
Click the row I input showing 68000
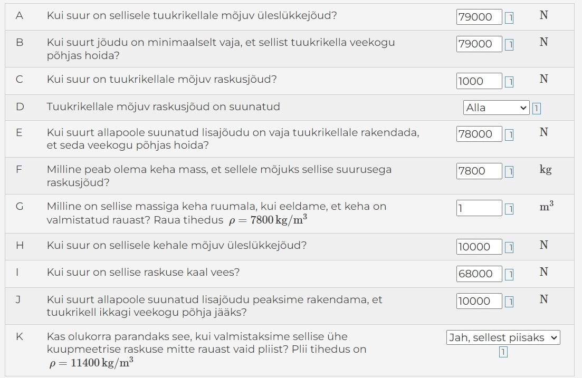click(x=479, y=274)
